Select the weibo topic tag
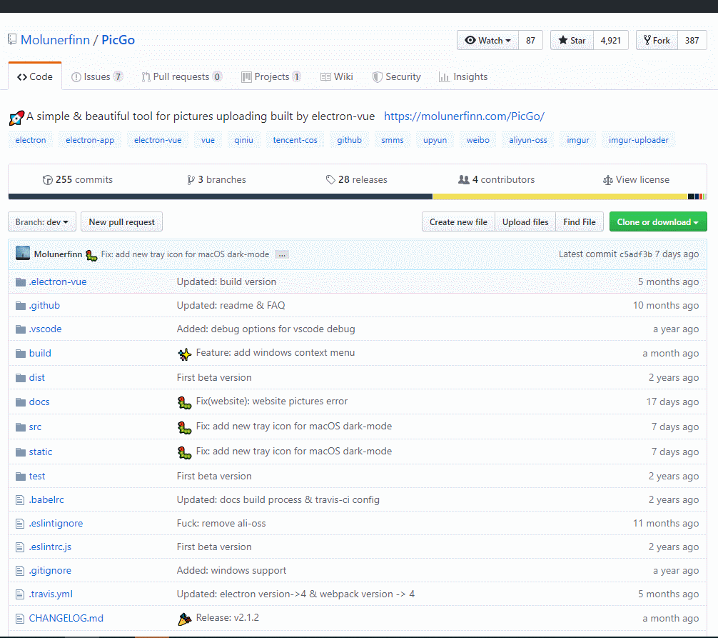 click(x=477, y=140)
